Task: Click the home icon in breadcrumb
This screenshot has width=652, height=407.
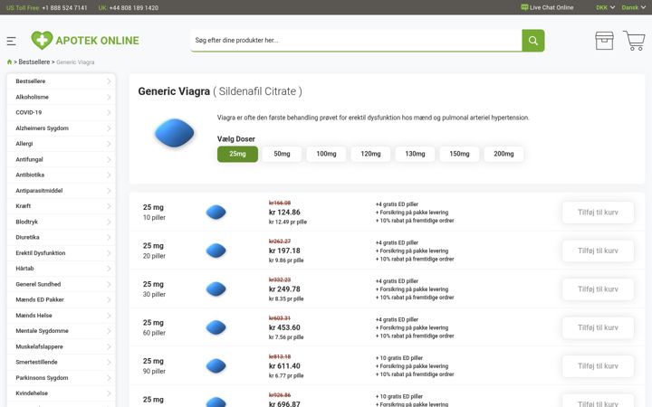Action: [x=9, y=62]
